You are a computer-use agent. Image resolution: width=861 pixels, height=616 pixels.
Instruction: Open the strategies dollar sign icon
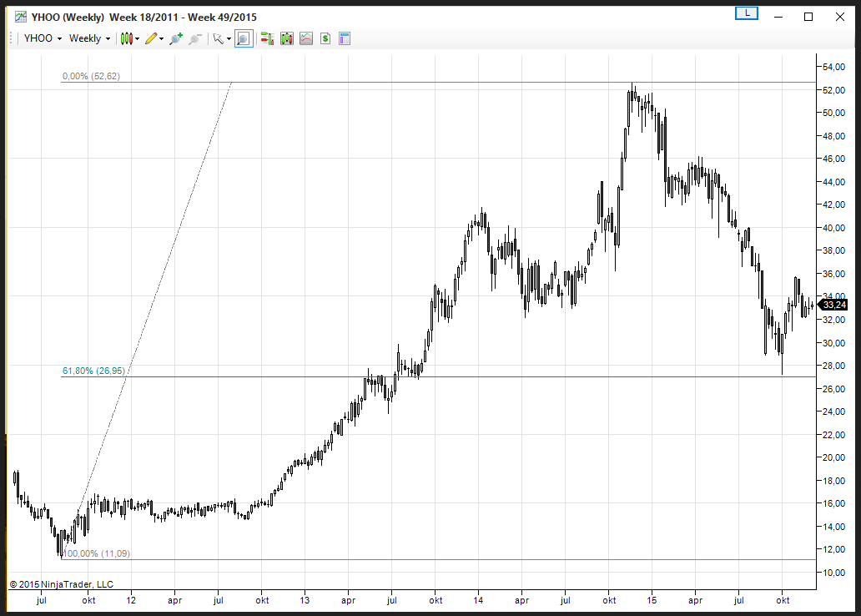pos(325,38)
